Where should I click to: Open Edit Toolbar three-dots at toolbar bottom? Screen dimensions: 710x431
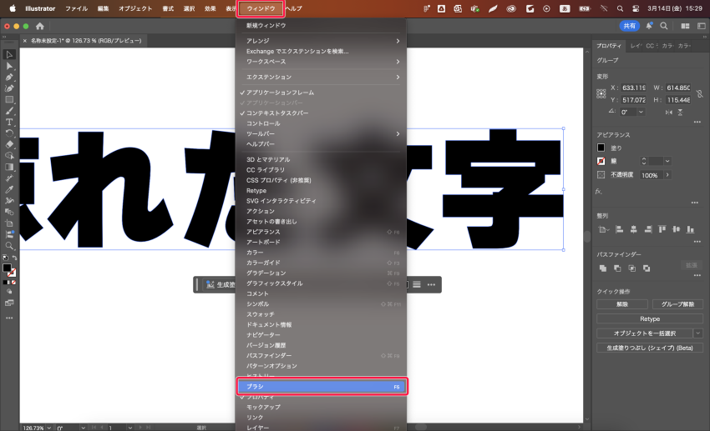click(9, 318)
